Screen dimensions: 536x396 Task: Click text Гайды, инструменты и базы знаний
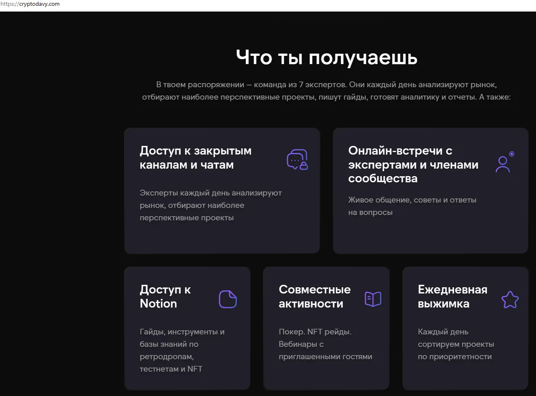[182, 350]
